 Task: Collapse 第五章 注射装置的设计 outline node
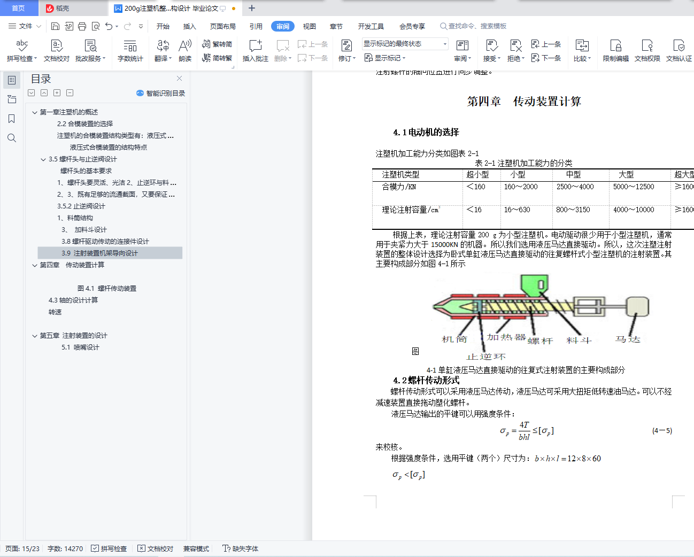(35, 336)
